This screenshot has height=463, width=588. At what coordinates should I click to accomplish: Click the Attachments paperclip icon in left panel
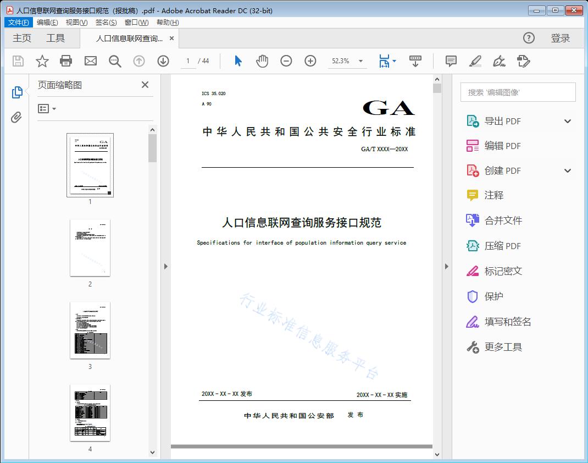tap(16, 115)
